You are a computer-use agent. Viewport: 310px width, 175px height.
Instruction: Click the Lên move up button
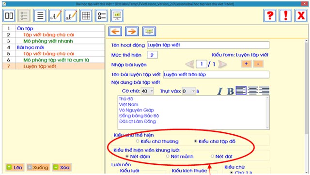pos(15,167)
